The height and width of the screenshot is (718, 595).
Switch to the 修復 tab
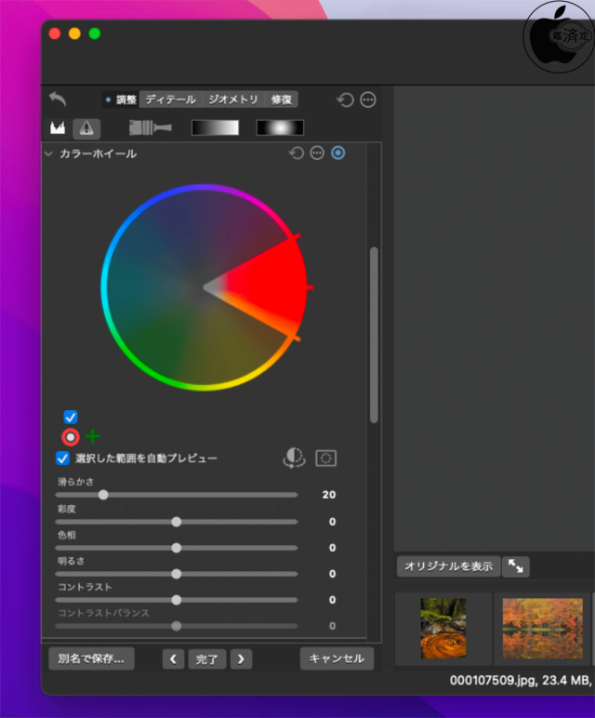282,100
